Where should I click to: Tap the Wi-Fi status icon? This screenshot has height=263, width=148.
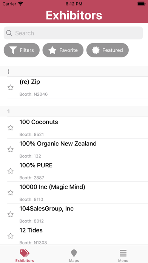point(21,4)
